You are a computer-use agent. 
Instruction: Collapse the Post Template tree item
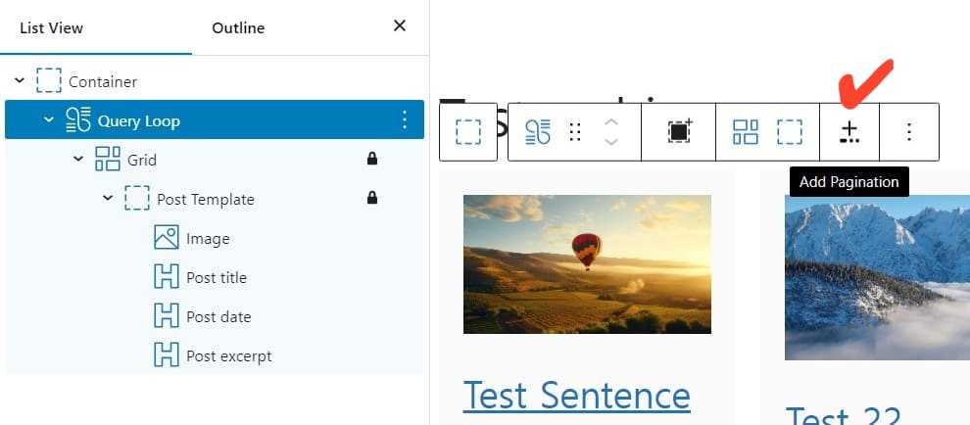(x=108, y=199)
